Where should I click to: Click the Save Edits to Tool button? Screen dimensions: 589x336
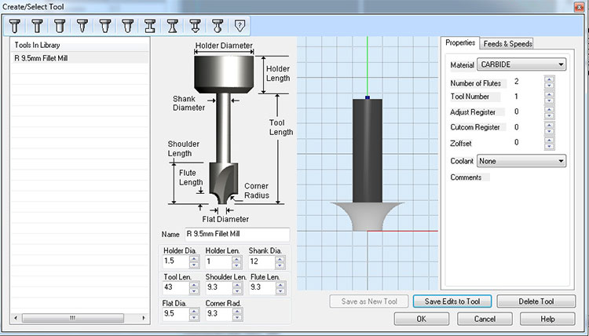(x=452, y=301)
